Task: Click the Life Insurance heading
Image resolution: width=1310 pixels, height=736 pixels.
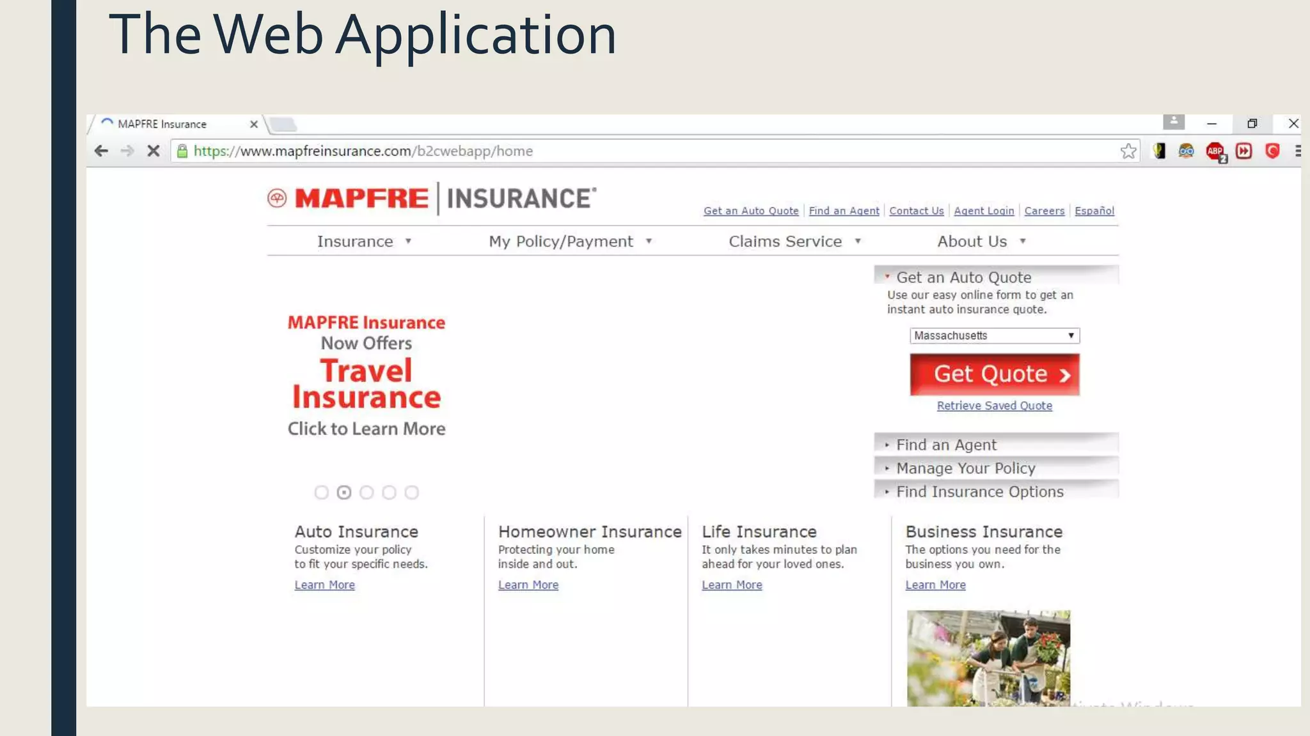Action: click(759, 532)
